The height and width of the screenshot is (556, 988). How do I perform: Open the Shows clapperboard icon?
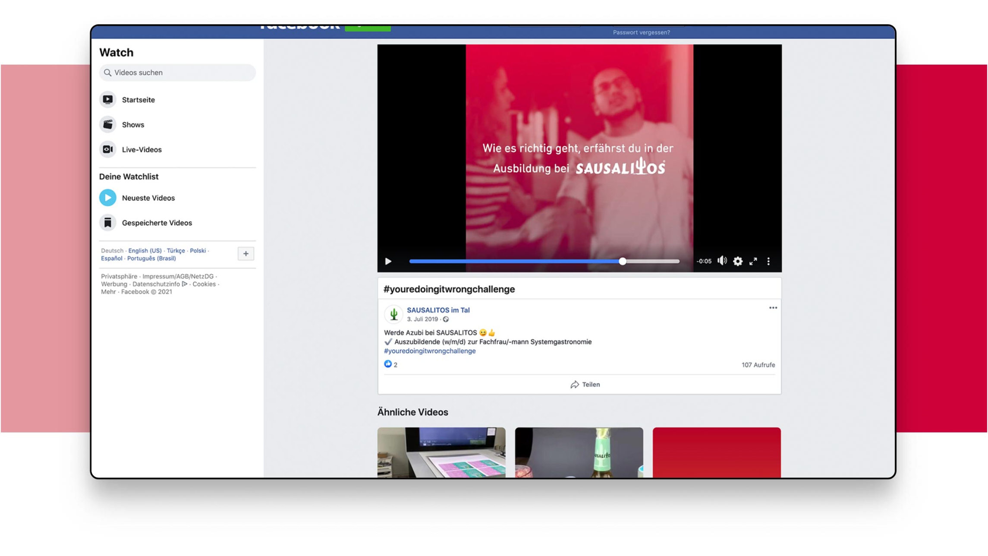coord(108,125)
